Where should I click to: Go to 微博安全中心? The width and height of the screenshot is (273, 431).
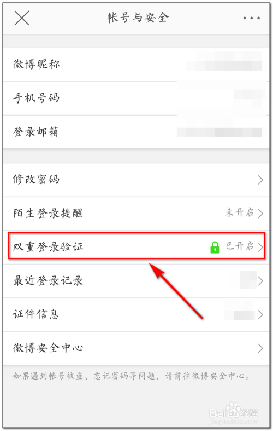pos(136,348)
